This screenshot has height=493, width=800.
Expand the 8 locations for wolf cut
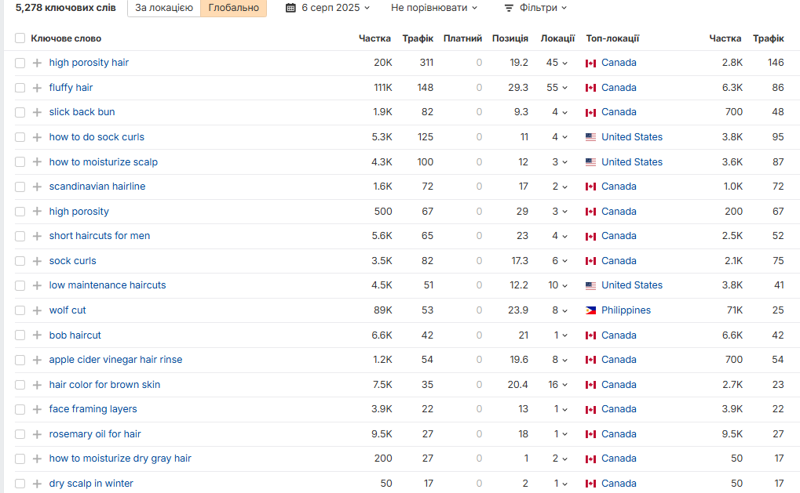coord(560,310)
